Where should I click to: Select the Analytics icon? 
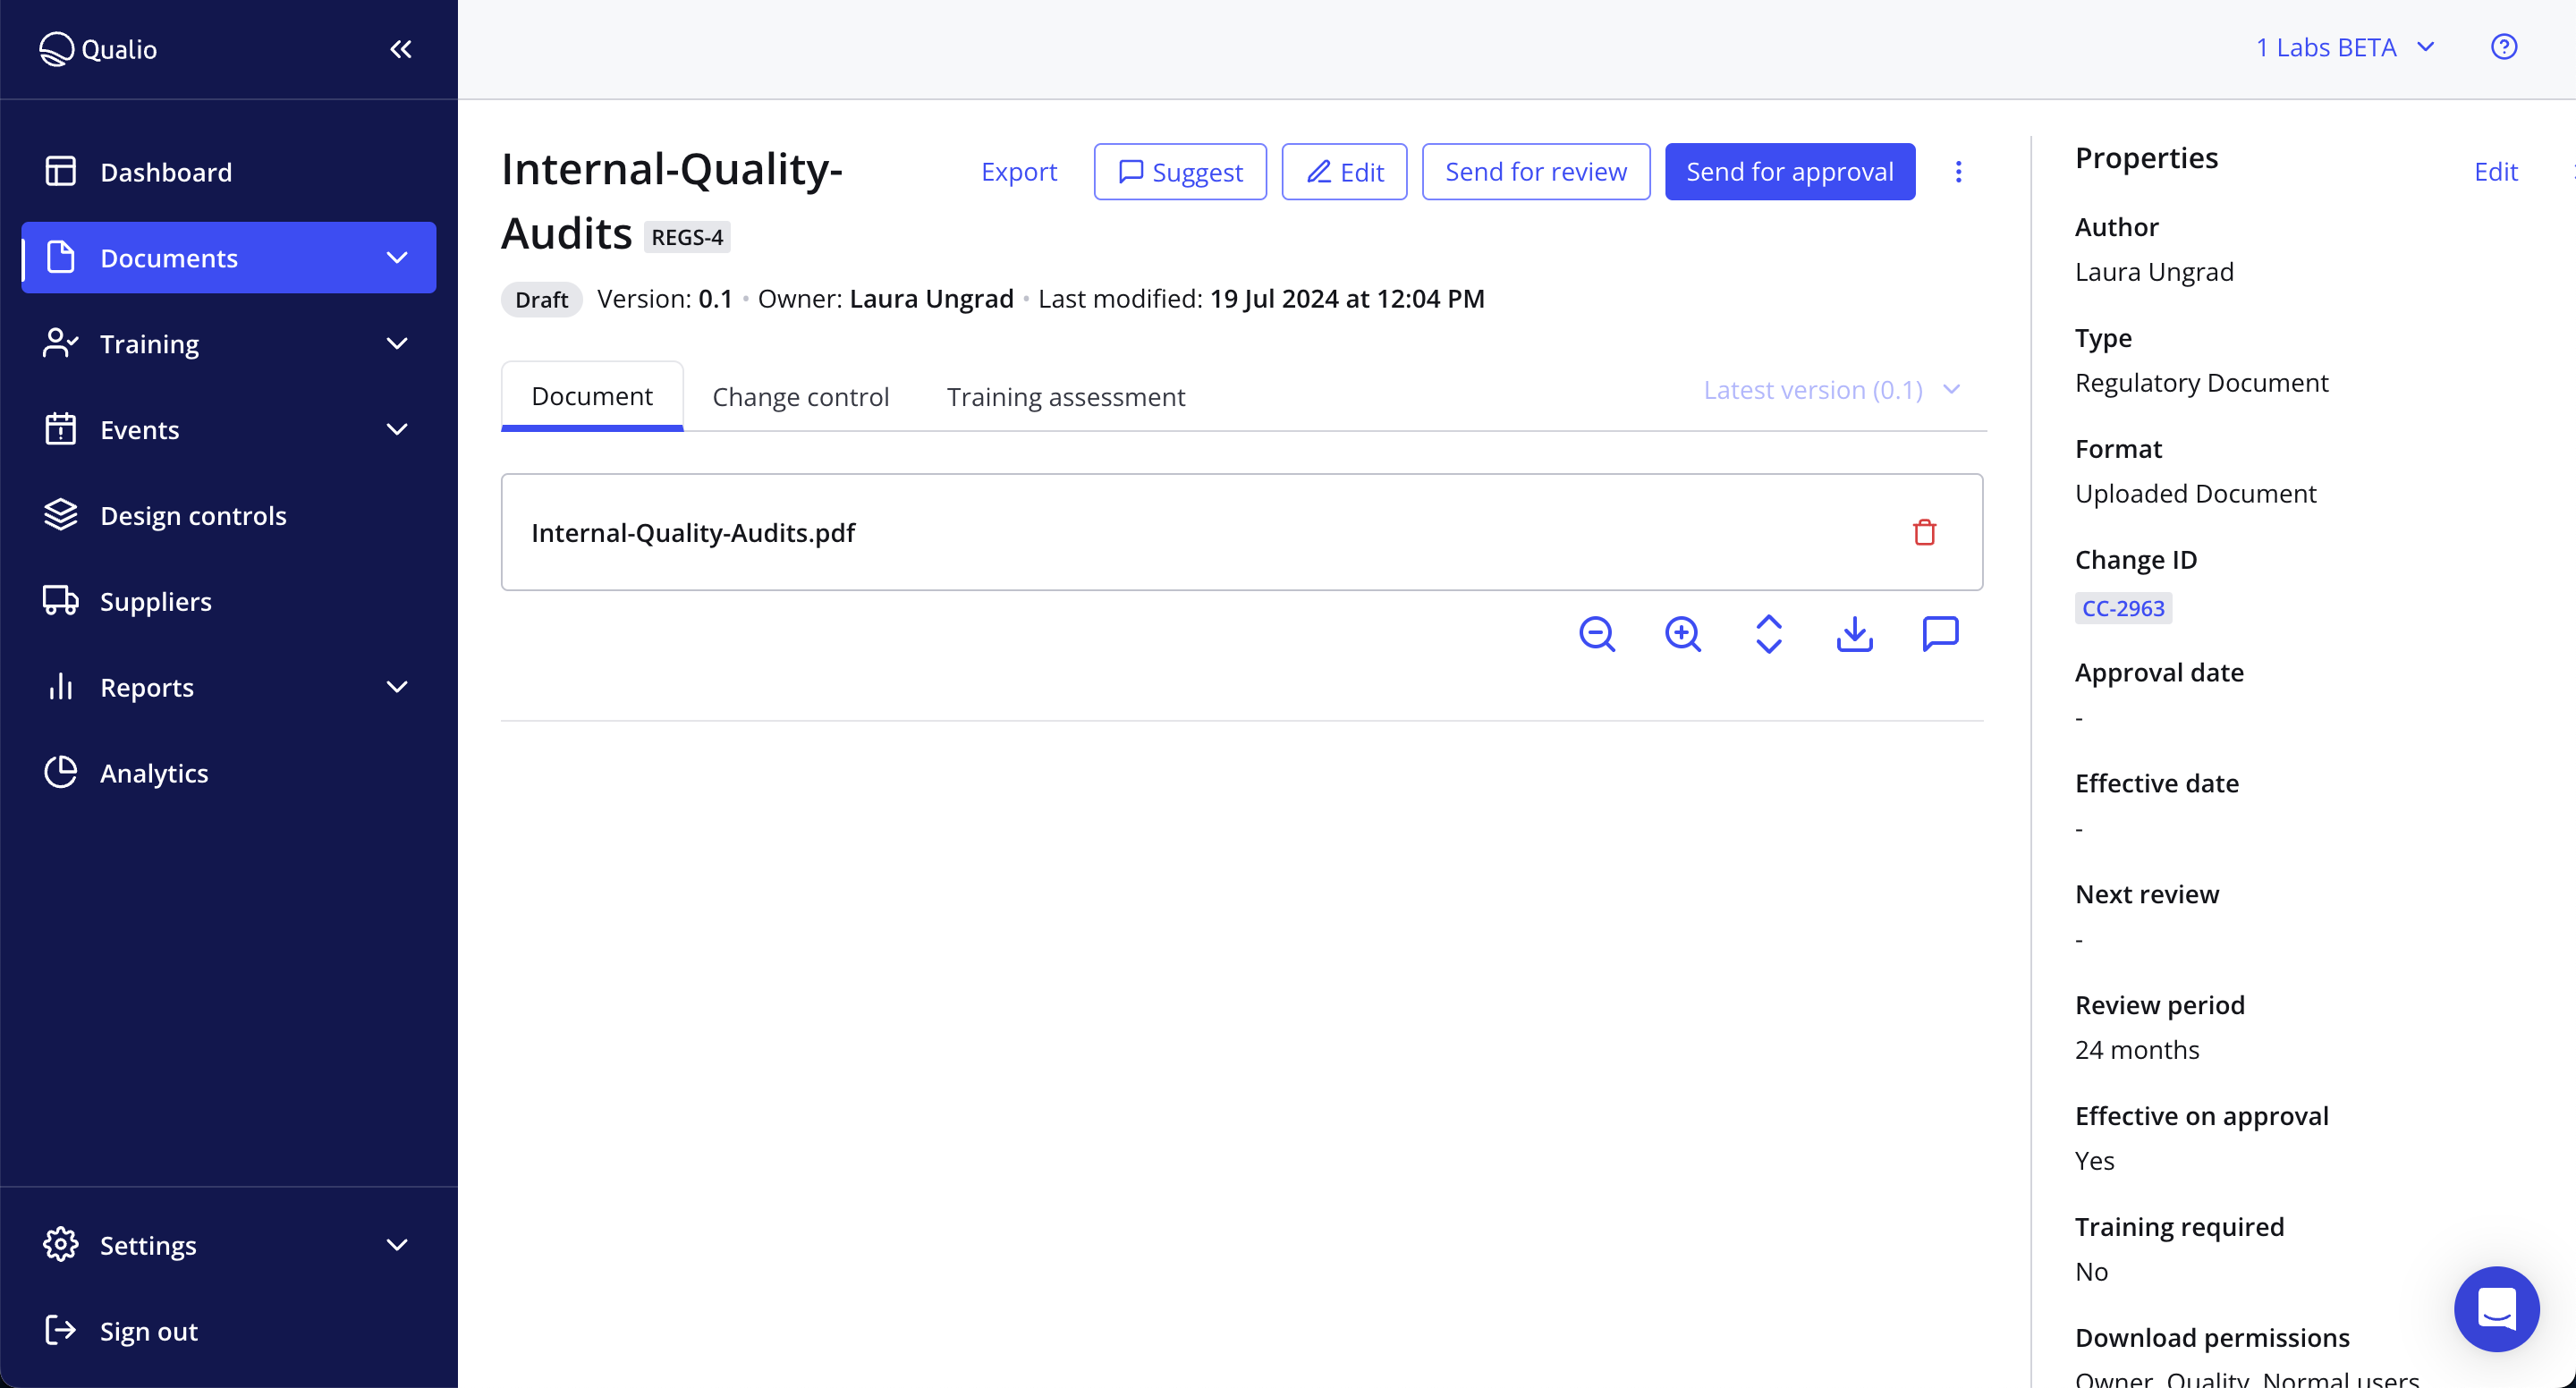59,772
